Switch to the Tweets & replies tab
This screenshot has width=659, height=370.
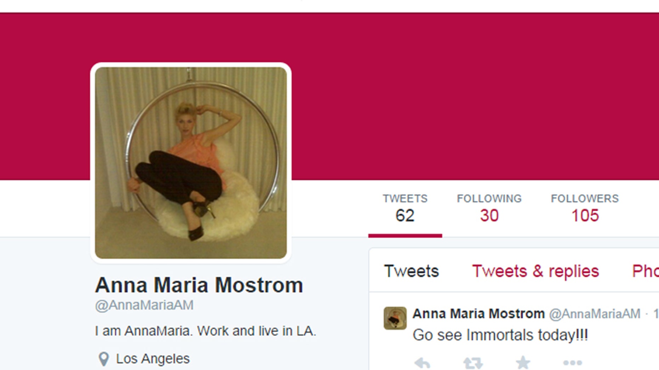[535, 271]
